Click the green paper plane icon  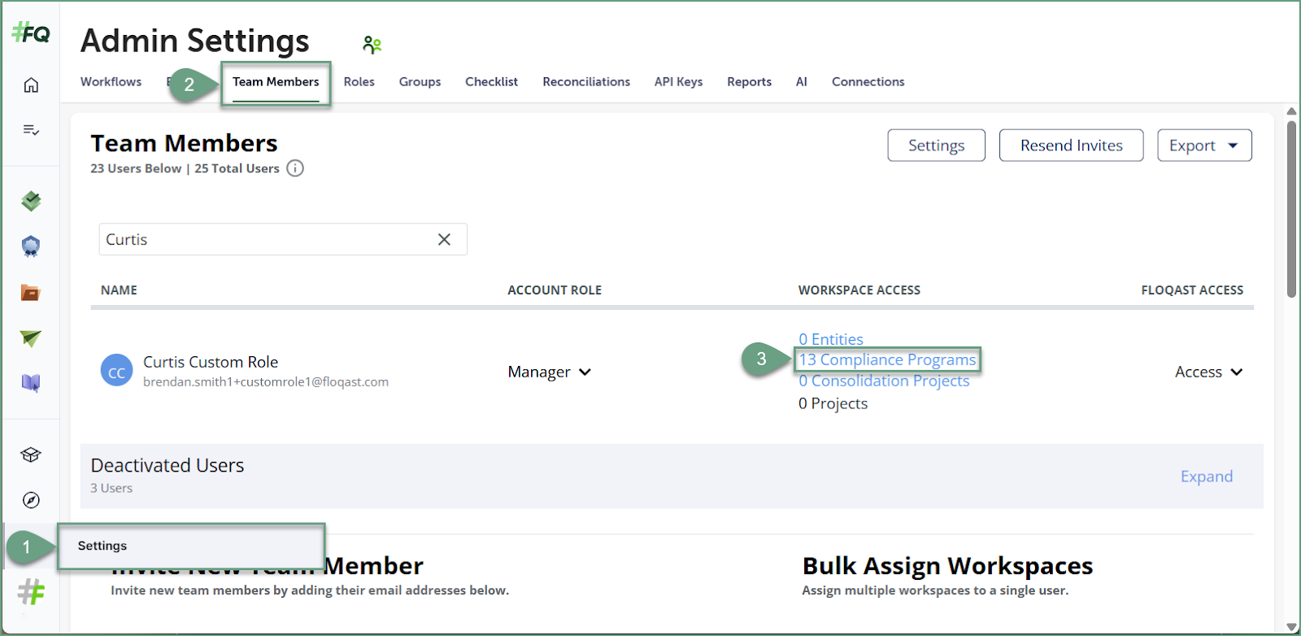point(31,338)
